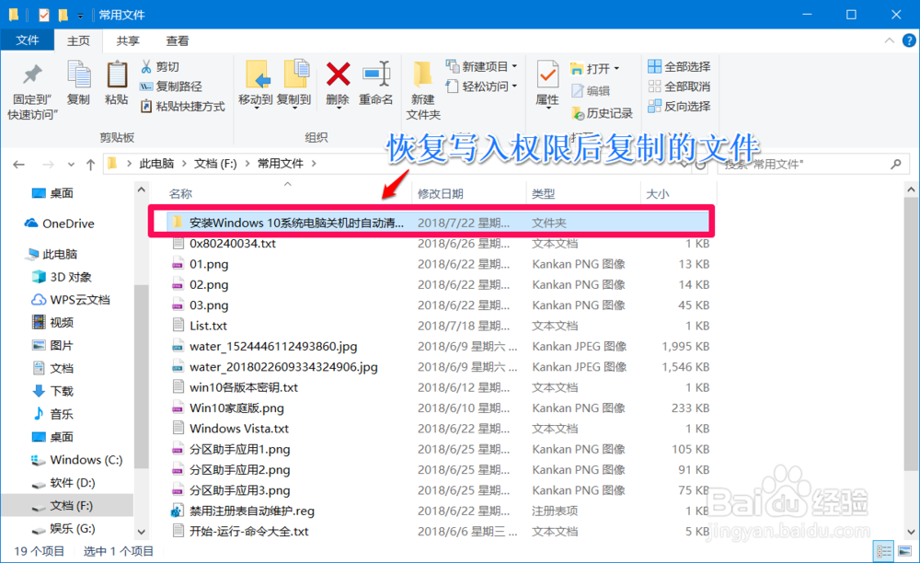Open 3D 对象 in navigation pane
Viewport: 920px width, 563px height.
tap(63, 277)
